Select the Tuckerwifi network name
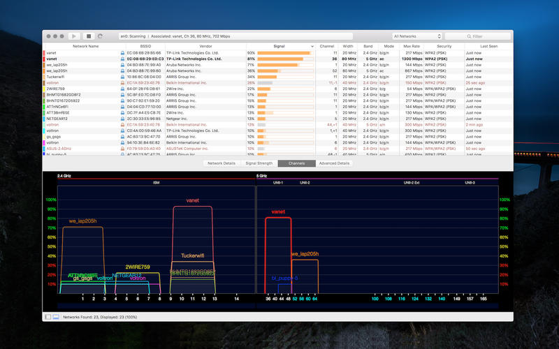This screenshot has width=559, height=349. [55, 77]
